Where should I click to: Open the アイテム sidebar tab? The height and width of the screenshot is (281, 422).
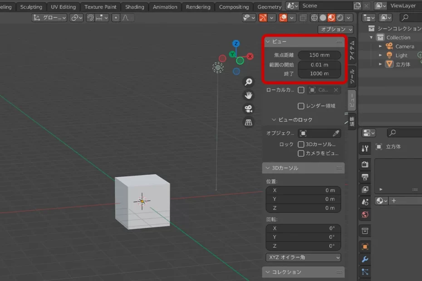pos(352,51)
